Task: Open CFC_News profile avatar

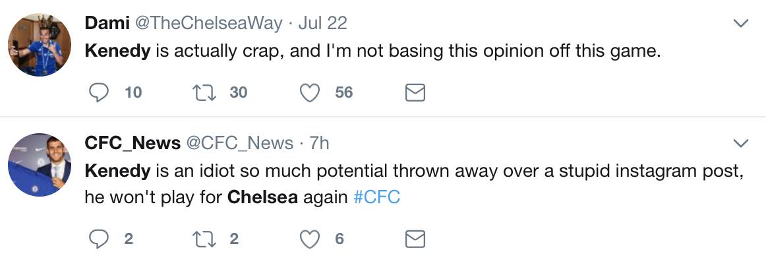Action: [40, 165]
